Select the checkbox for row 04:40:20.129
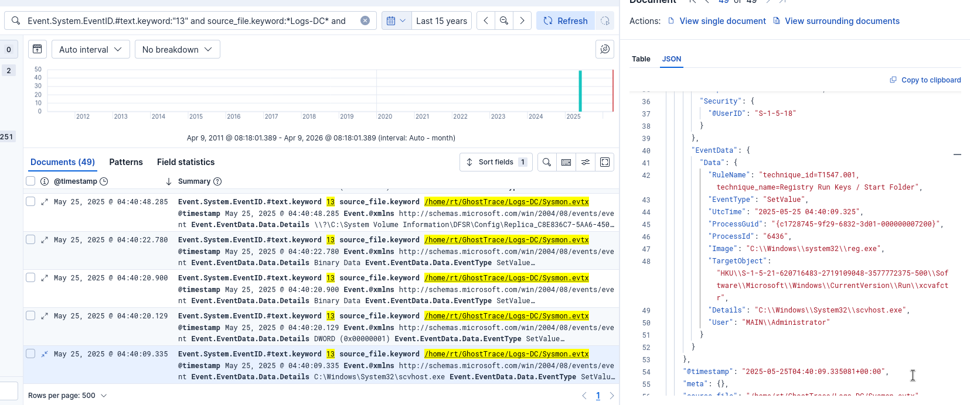 point(30,315)
